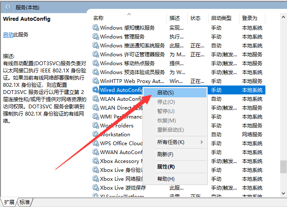Click the WinHTTP Web Proxy service icon
The width and height of the screenshot is (287, 207).
pos(96,81)
